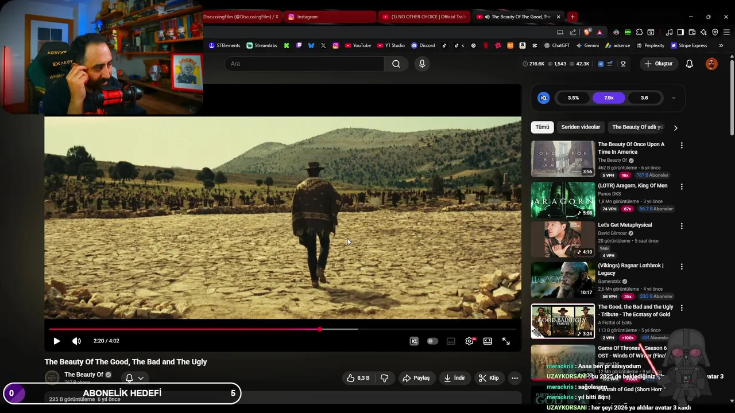Click the vidIQ 7.9x score pill

pyautogui.click(x=609, y=98)
